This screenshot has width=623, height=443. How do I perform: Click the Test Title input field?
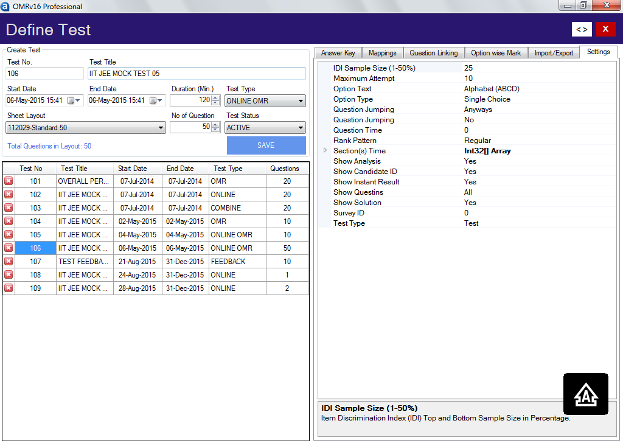pos(197,74)
